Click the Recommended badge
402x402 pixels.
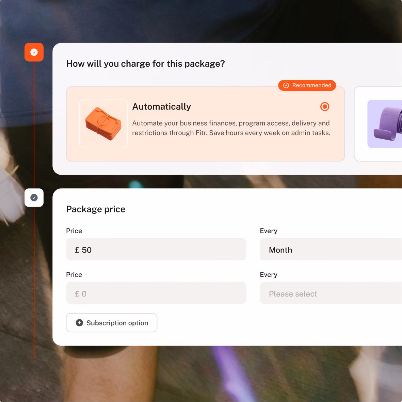[307, 85]
